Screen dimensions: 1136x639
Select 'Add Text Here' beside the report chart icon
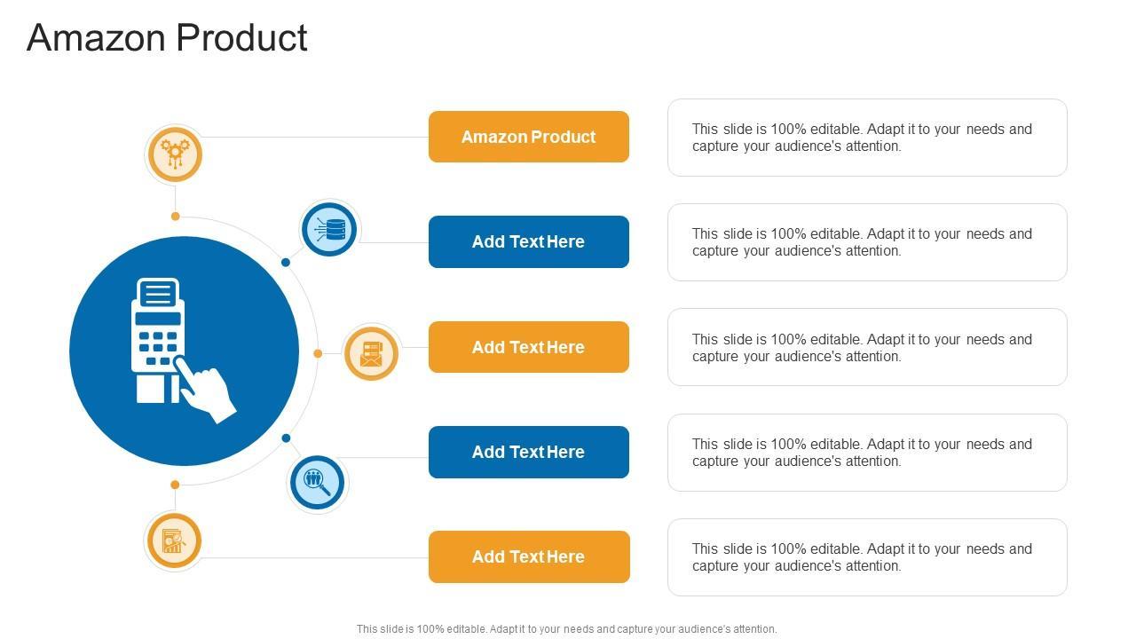[528, 556]
